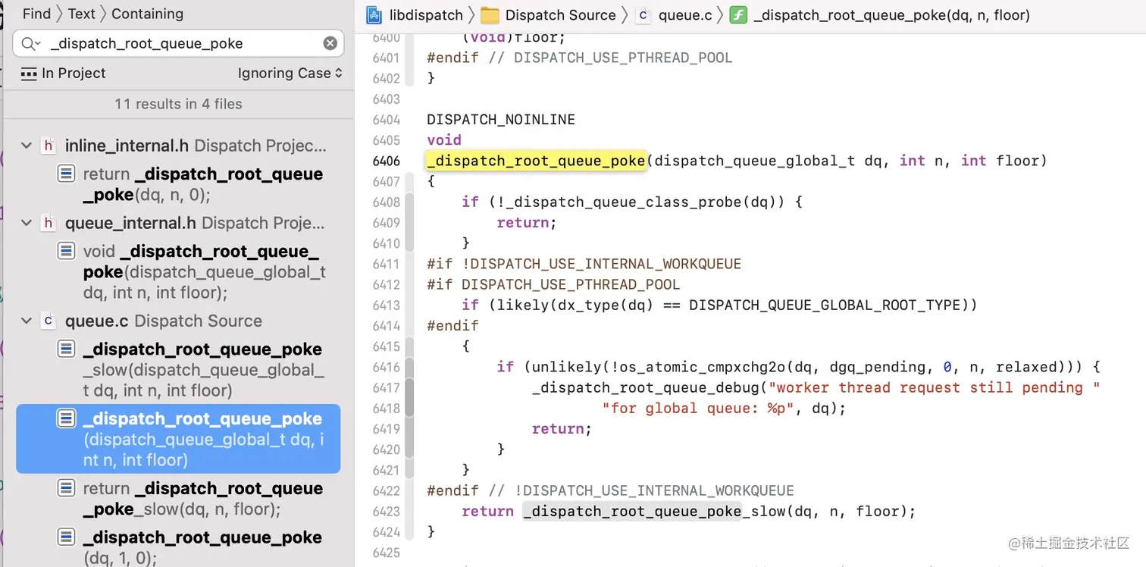Click the green function icon in jump bar

(x=738, y=14)
